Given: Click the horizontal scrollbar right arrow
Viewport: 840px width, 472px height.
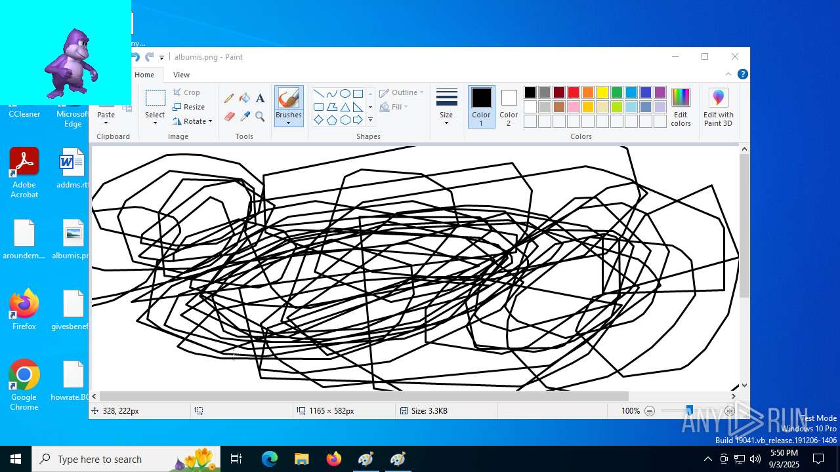Looking at the screenshot, I should coord(734,396).
